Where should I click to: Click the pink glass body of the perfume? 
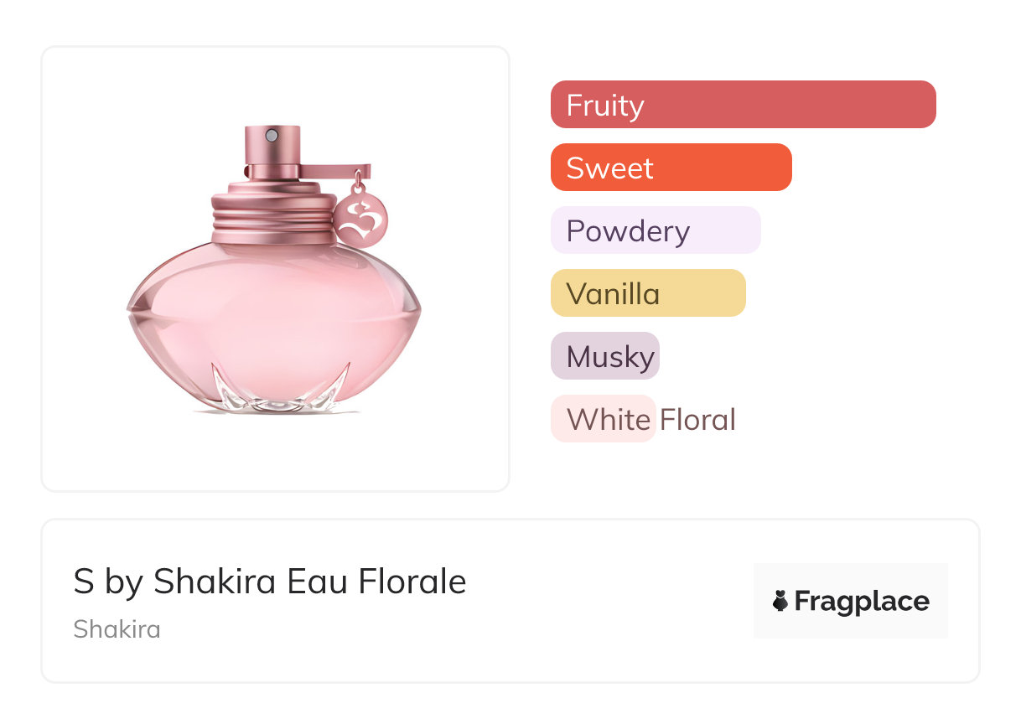[273, 318]
